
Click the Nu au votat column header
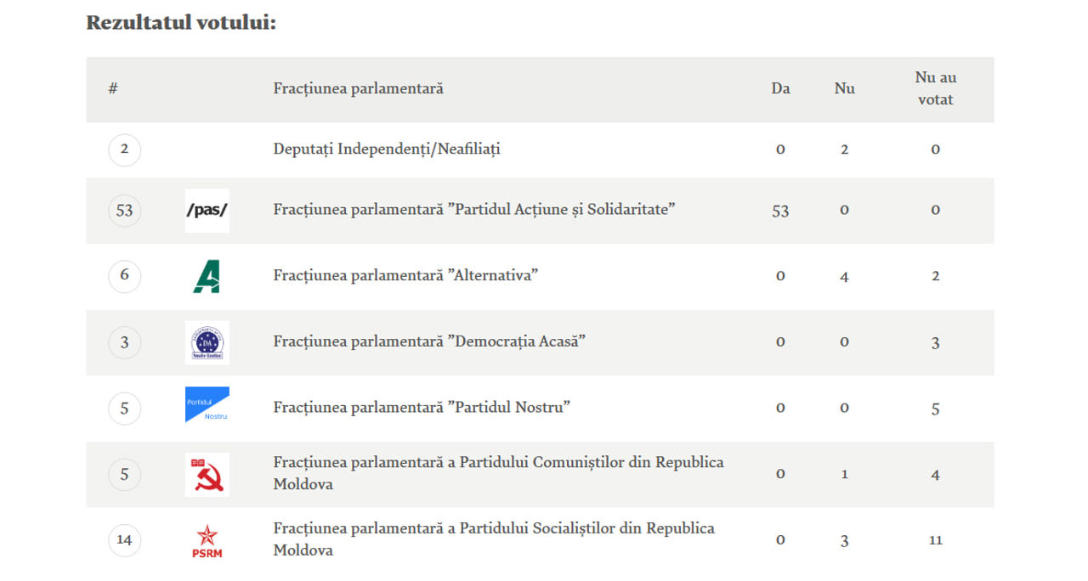936,88
